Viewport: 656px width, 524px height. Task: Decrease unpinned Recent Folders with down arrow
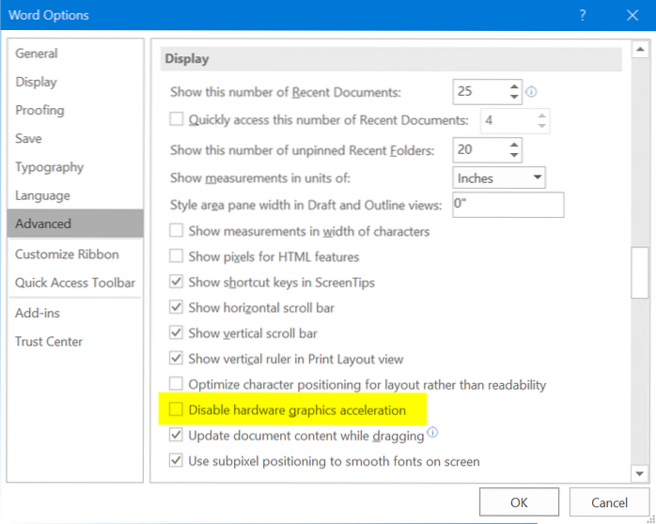(513, 155)
